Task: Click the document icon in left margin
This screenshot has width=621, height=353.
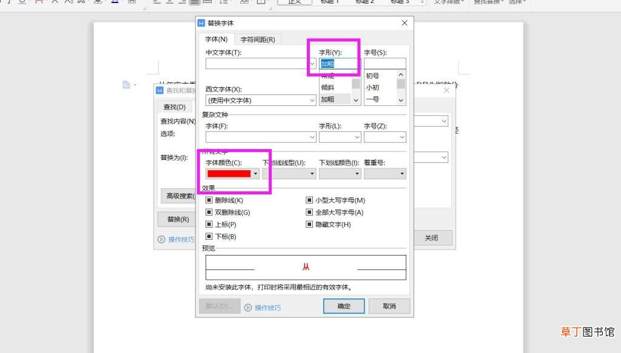Action: click(x=126, y=85)
